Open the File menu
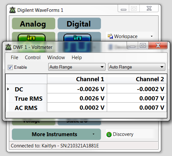The height and width of the screenshot is (156, 172). (14, 58)
